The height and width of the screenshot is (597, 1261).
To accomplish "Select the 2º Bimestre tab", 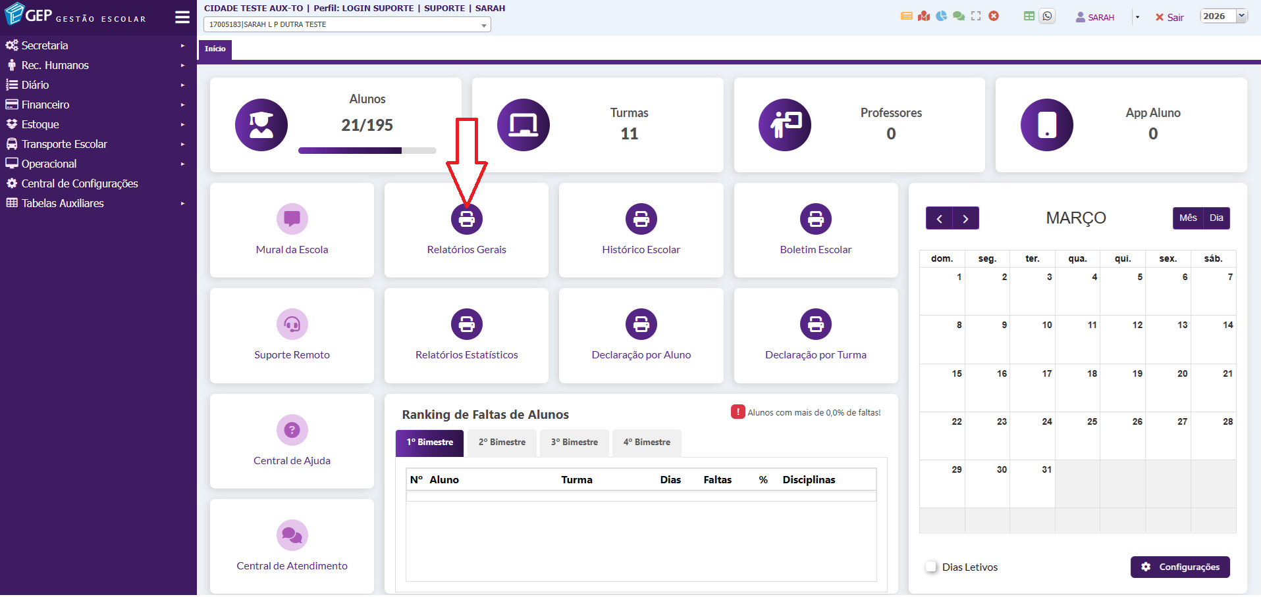I will pyautogui.click(x=502, y=442).
